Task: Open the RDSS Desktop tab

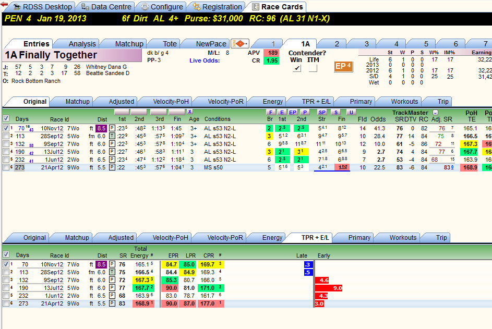Action: [x=43, y=7]
